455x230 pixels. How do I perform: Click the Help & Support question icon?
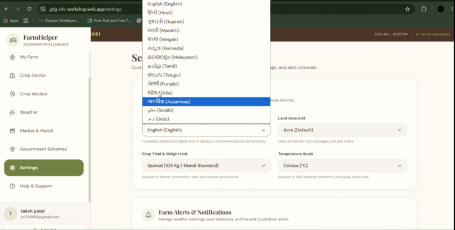tap(12, 186)
